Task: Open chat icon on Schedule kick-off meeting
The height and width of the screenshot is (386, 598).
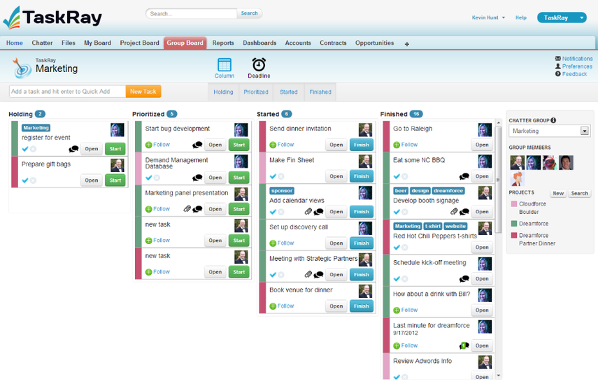Action: [464, 279]
